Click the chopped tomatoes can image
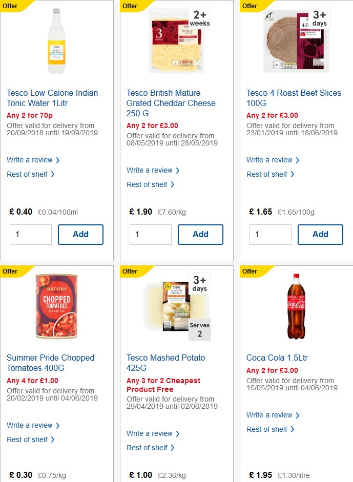Image resolution: width=353 pixels, height=482 pixels. (56, 306)
